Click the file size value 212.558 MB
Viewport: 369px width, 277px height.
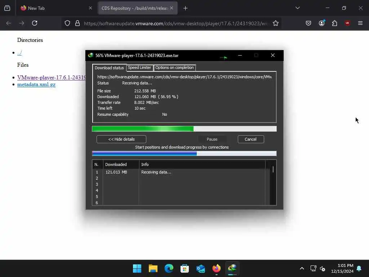[x=145, y=91]
